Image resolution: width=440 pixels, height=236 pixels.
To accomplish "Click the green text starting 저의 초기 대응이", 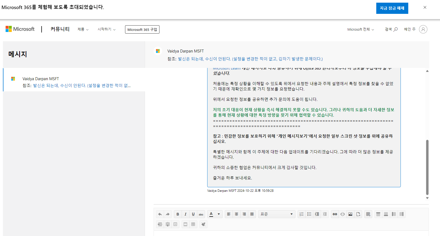I will click(303, 112).
